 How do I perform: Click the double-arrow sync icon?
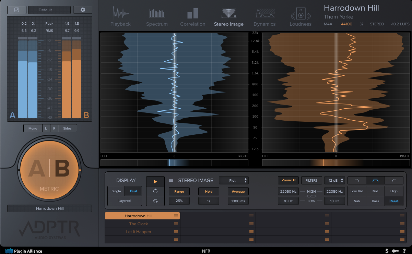[x=155, y=201]
